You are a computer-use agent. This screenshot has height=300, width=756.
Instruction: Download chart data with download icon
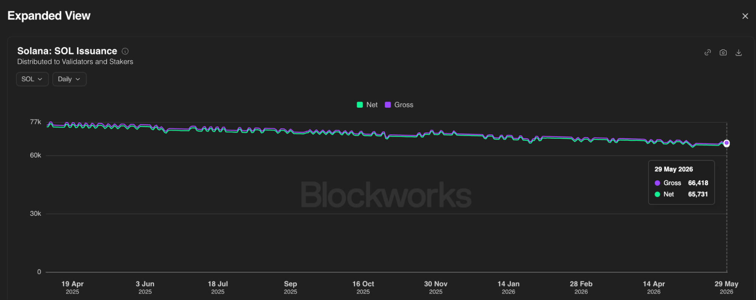[739, 53]
